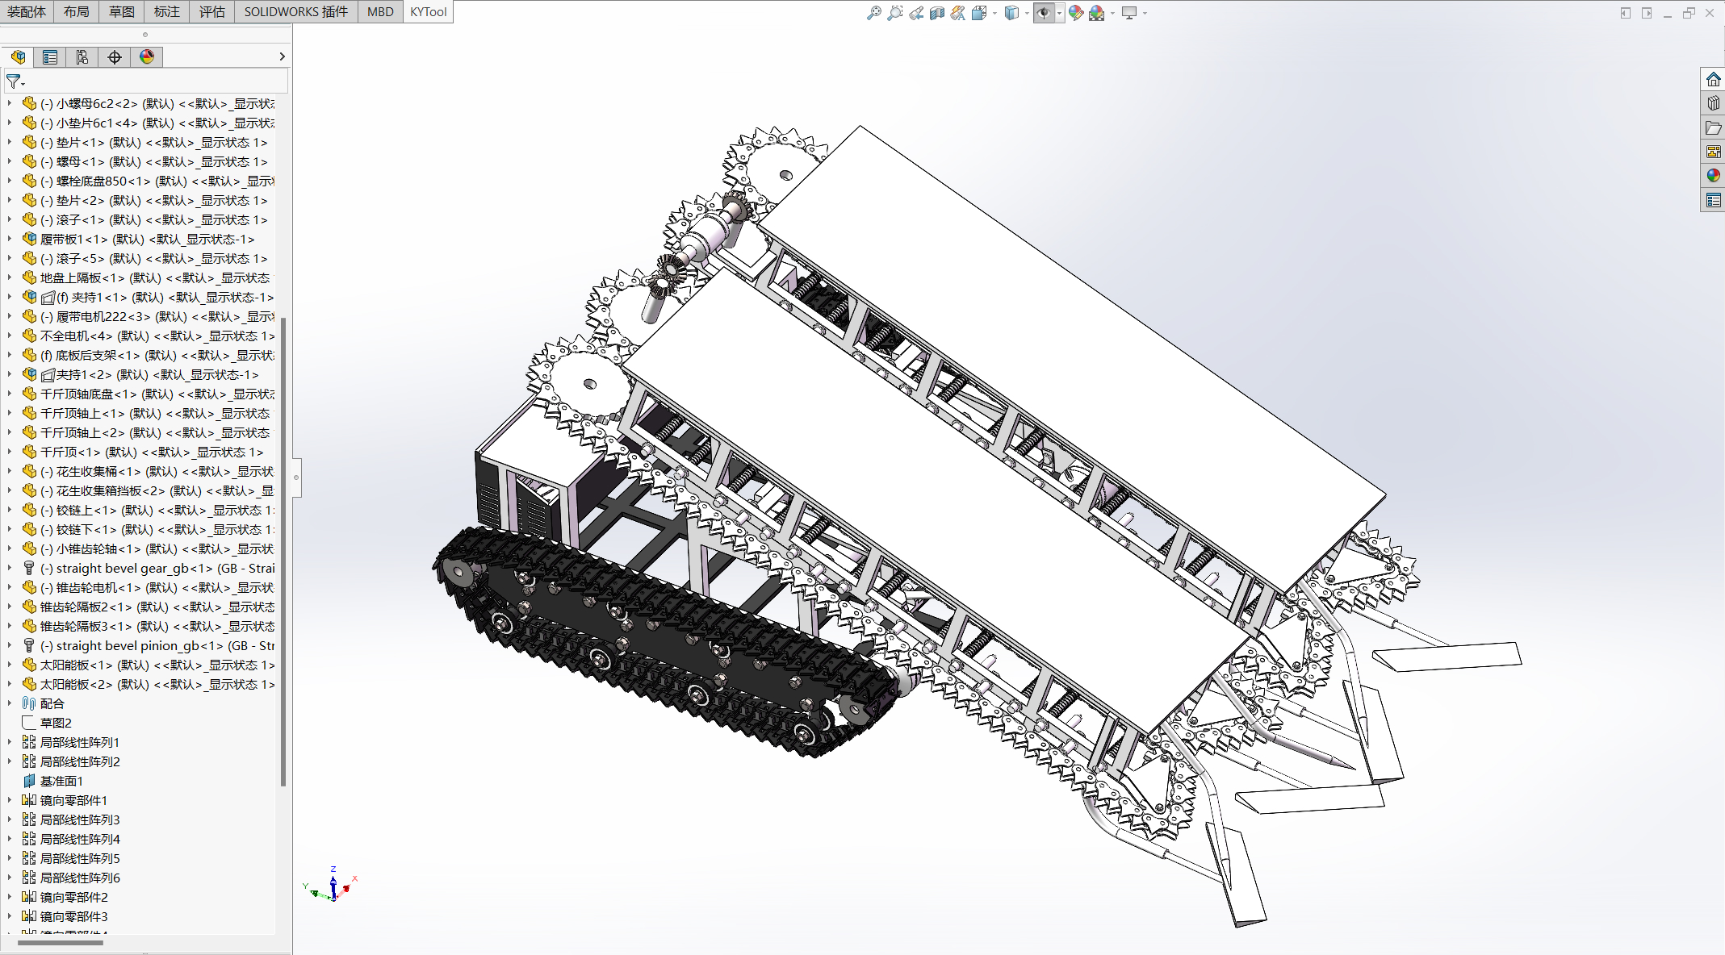This screenshot has height=955, width=1725.
Task: Expand 镜向零部件1 in the tree
Action: pos(10,800)
